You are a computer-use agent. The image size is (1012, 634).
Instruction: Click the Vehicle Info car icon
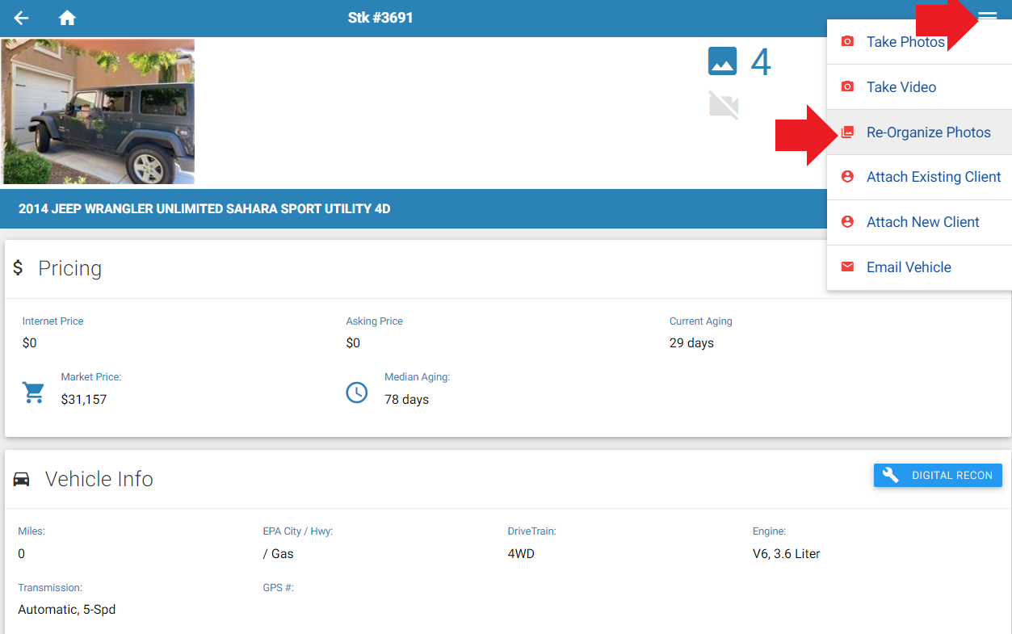[x=22, y=479]
